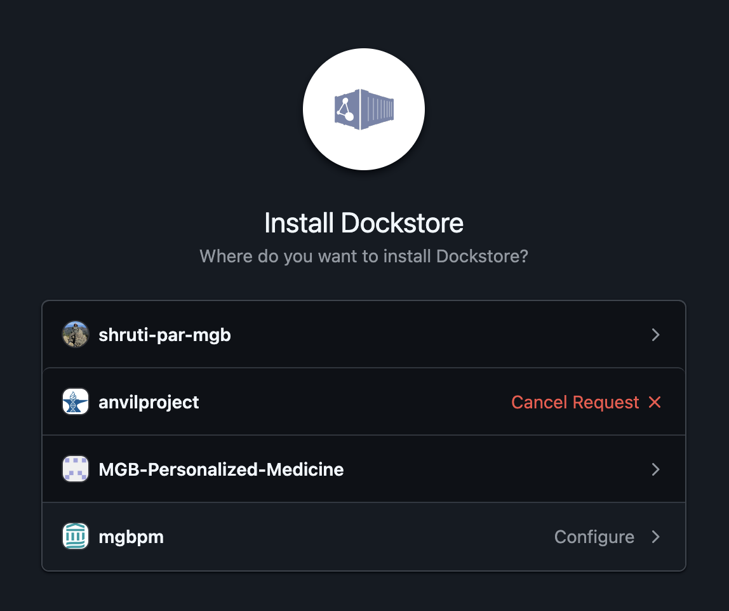Click the Install Dockstore heading

[364, 223]
